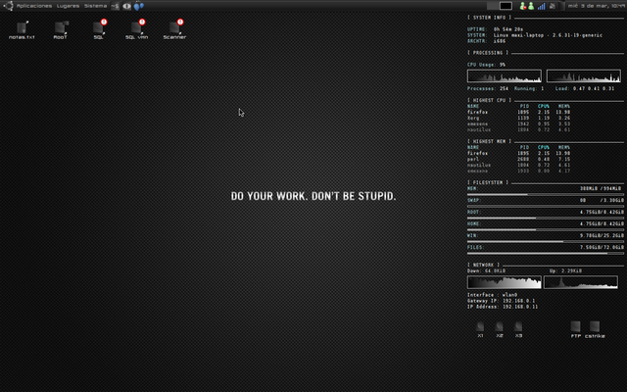Screen dimensions: 627x392
Task: Open the wireless signal bars indicator
Action: (x=541, y=6)
